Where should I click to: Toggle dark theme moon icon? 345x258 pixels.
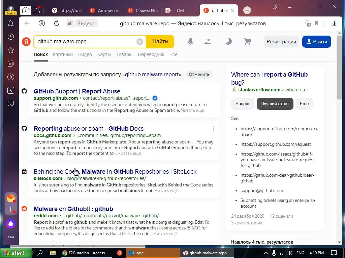pos(228,41)
